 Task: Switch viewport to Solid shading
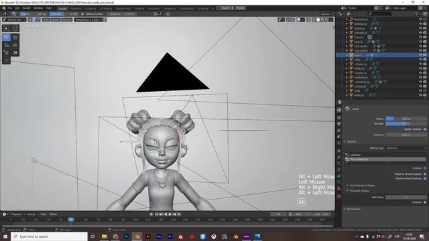tap(318, 19)
